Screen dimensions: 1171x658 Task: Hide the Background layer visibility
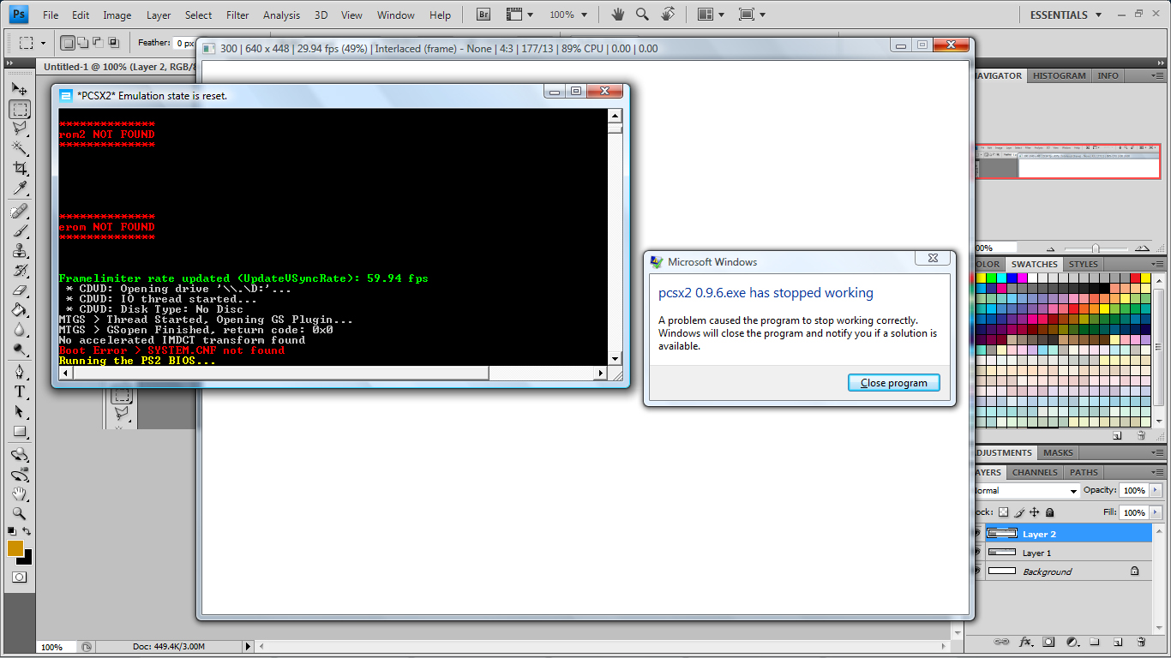(976, 571)
